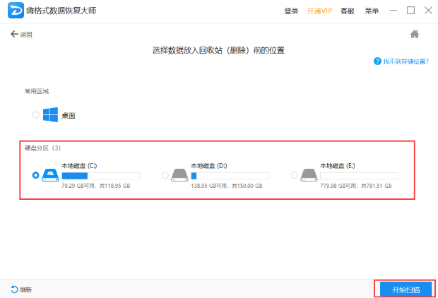Close the application window
Screen dimensions: 438x298
428,11
